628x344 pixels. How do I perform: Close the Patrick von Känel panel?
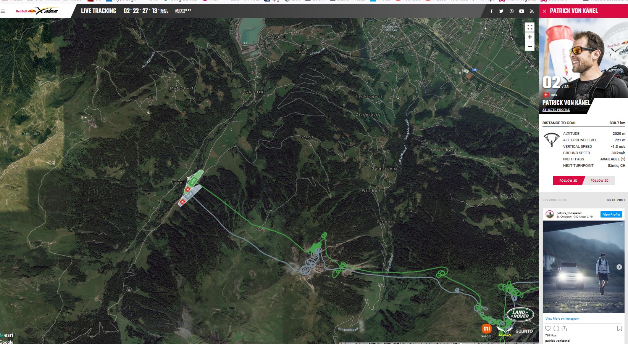(x=544, y=11)
